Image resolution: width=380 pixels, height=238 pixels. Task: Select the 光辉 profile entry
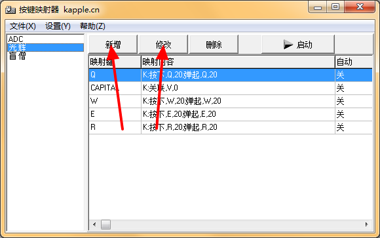[x=45, y=48]
